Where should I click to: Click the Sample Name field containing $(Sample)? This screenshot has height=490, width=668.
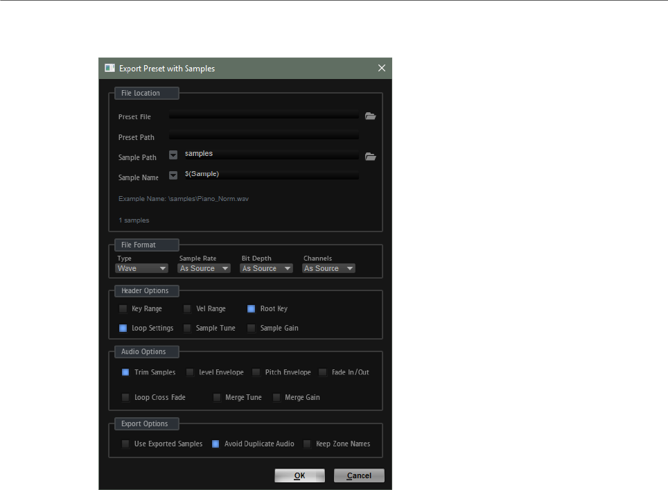[272, 175]
